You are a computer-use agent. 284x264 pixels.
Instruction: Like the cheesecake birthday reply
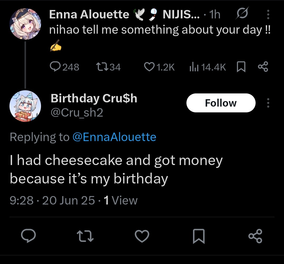pyautogui.click(x=142, y=236)
